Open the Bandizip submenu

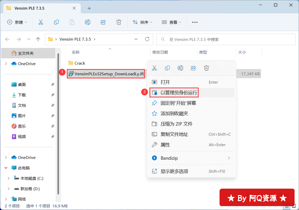click(x=192, y=158)
